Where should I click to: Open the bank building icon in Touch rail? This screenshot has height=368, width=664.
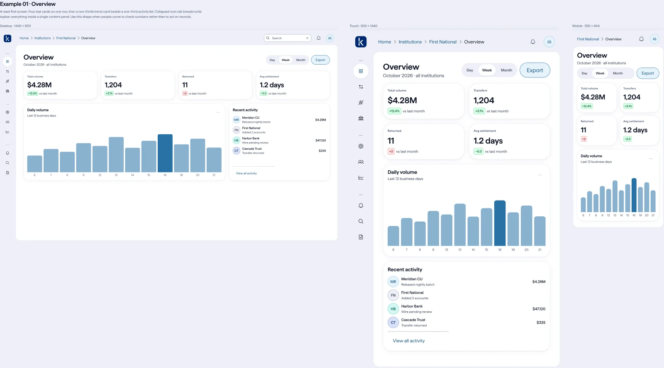pyautogui.click(x=361, y=118)
